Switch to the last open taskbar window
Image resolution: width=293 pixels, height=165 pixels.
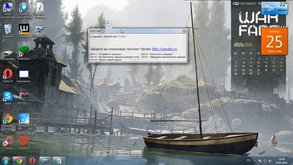[x=59, y=161]
